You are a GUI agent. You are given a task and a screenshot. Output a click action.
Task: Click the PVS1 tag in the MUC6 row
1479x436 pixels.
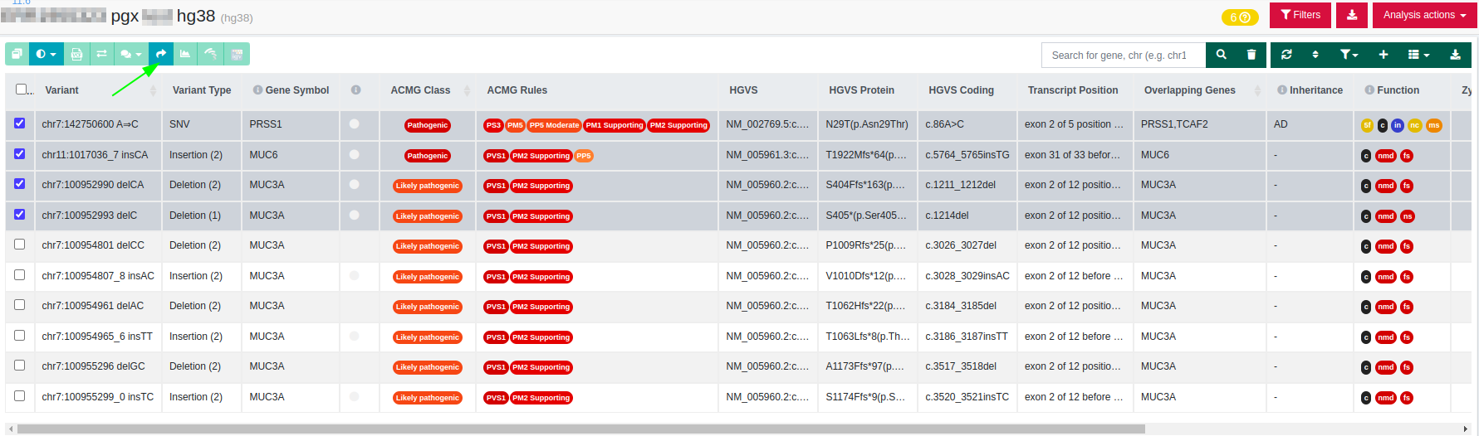[496, 156]
